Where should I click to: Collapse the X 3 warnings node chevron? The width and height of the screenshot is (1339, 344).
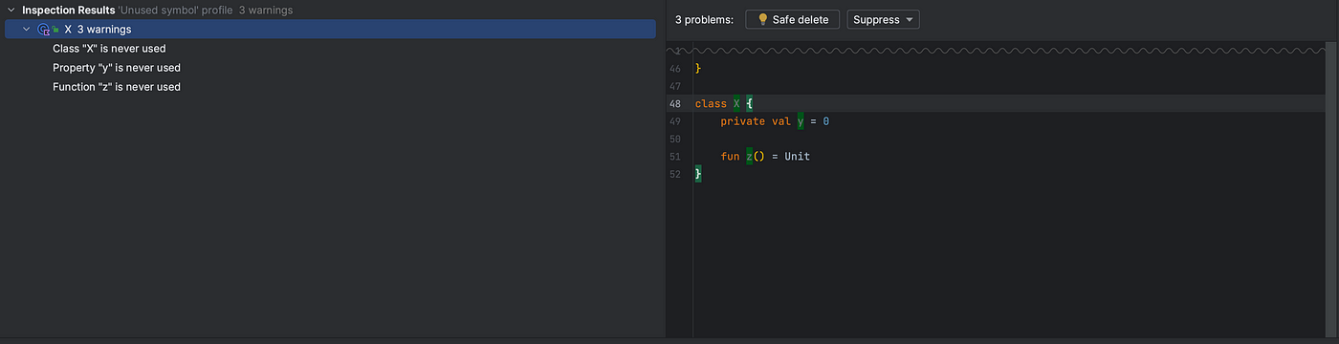click(26, 30)
